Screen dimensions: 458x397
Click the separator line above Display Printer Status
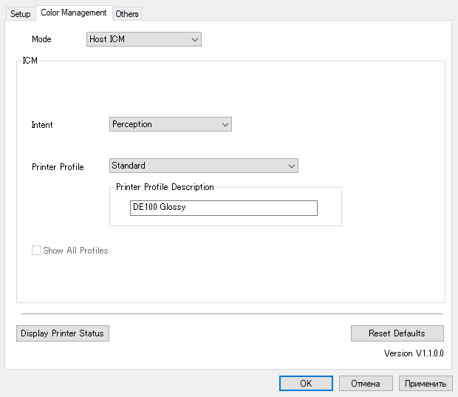click(232, 314)
